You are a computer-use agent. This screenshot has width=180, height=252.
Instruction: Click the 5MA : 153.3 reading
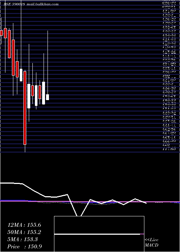pos(22,239)
